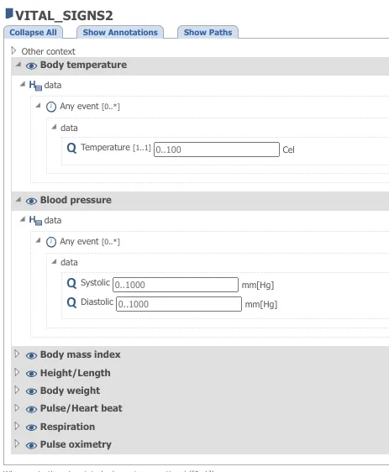
Task: Open the Show Paths tab
Action: click(x=208, y=32)
